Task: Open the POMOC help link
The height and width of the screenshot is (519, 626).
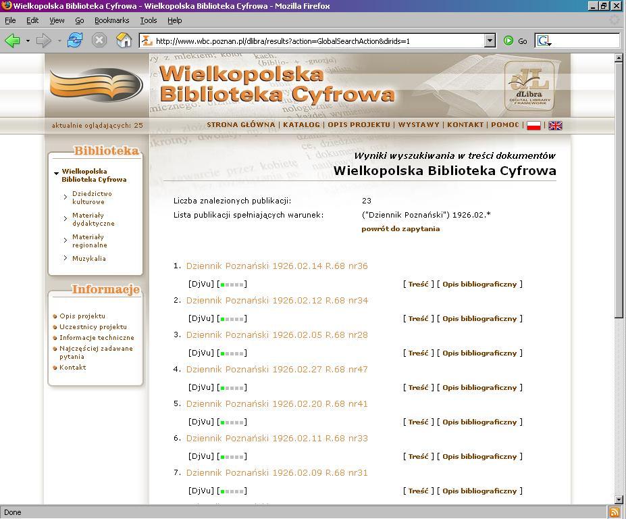Action: [505, 124]
